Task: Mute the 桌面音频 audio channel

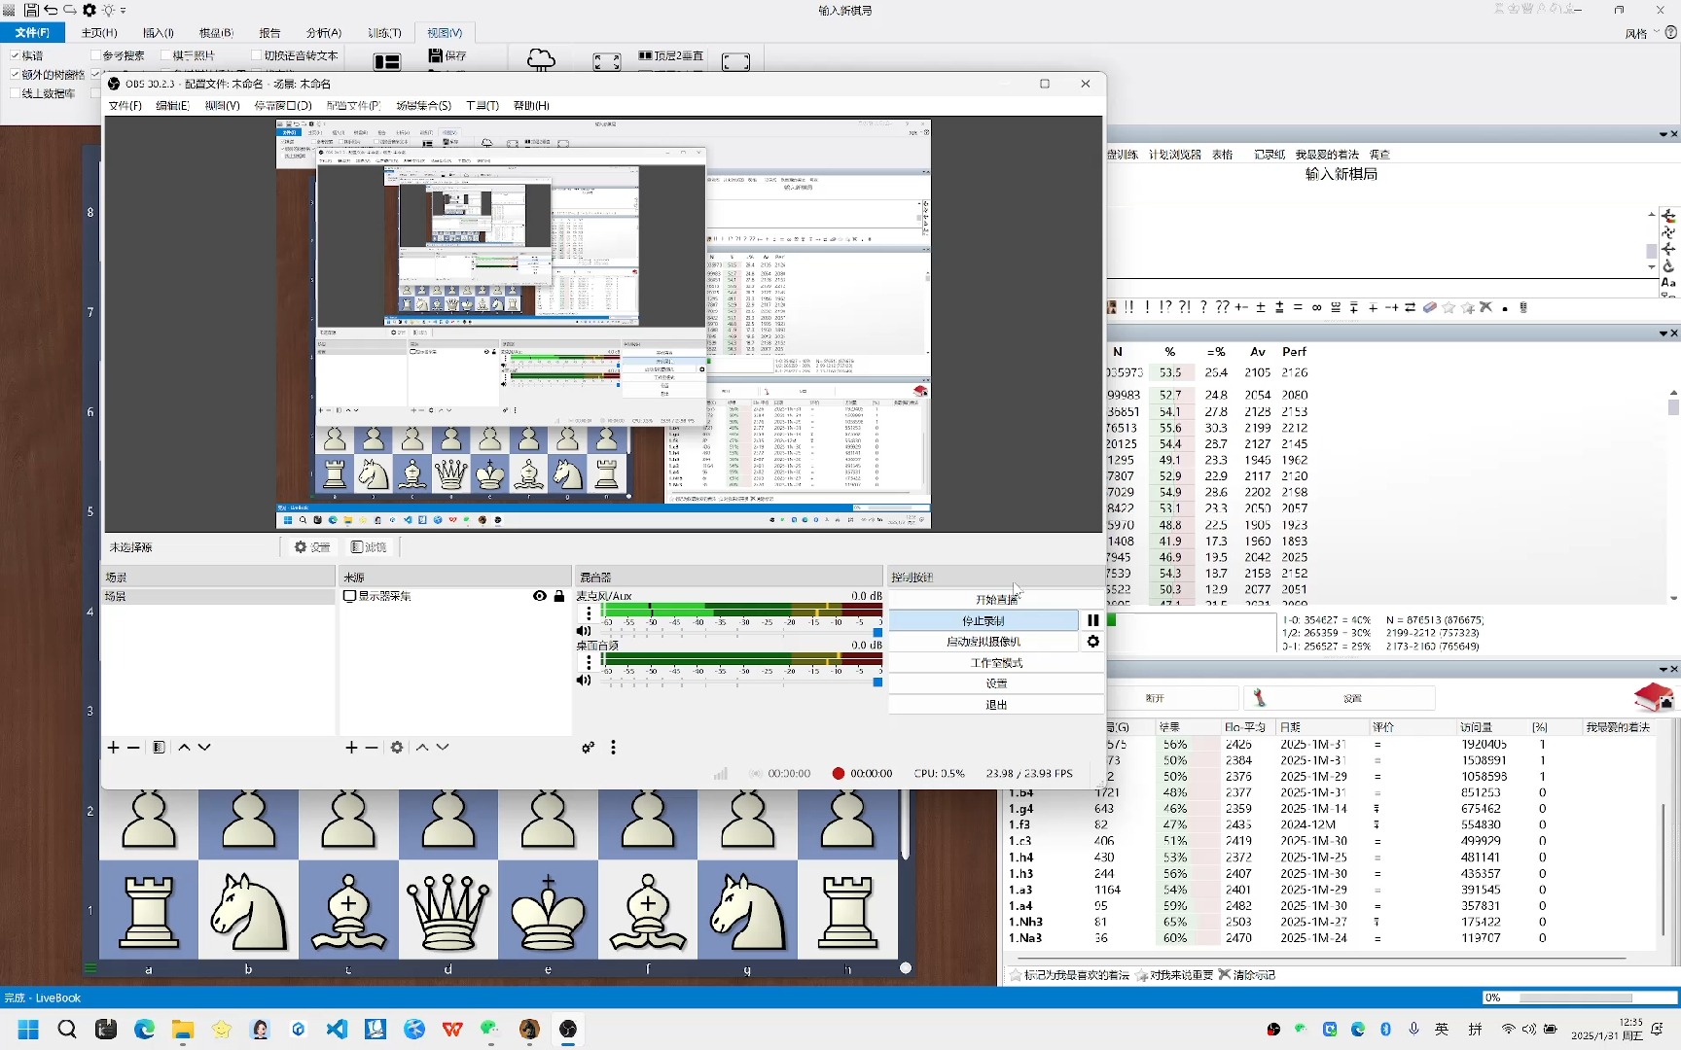Action: (584, 680)
